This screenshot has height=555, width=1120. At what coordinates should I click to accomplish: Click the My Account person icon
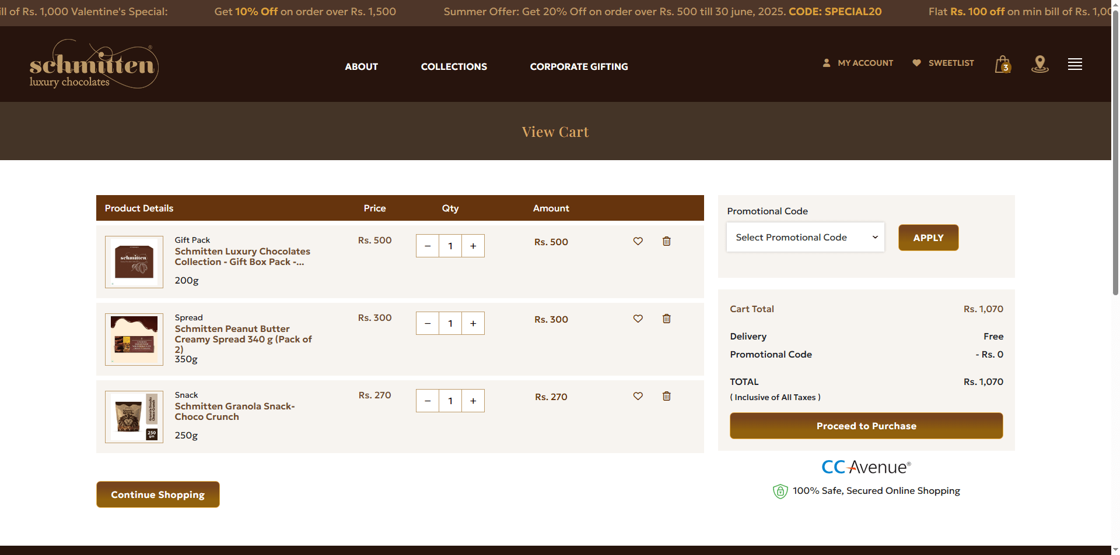[x=827, y=63]
